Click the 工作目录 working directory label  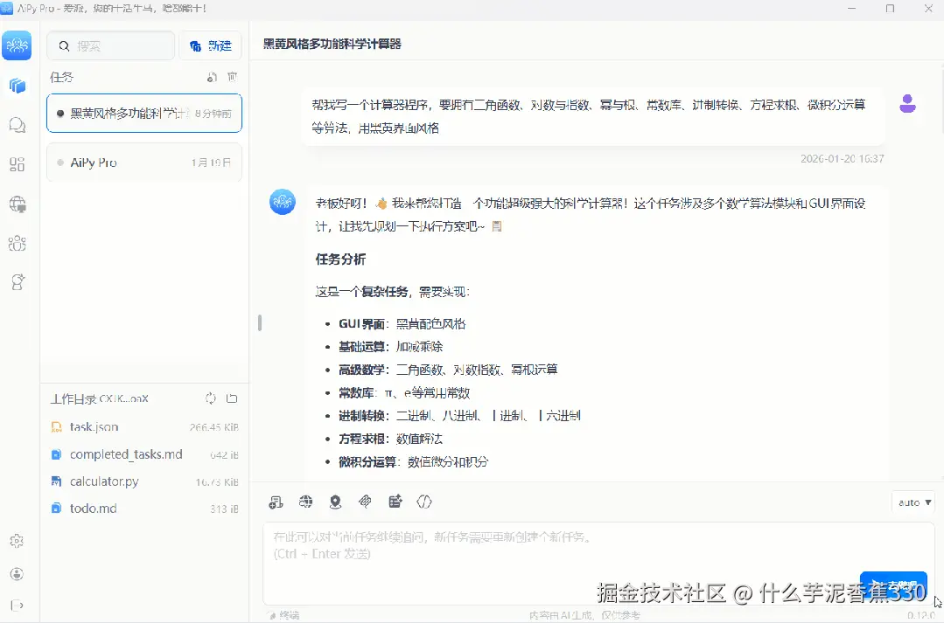coord(100,398)
